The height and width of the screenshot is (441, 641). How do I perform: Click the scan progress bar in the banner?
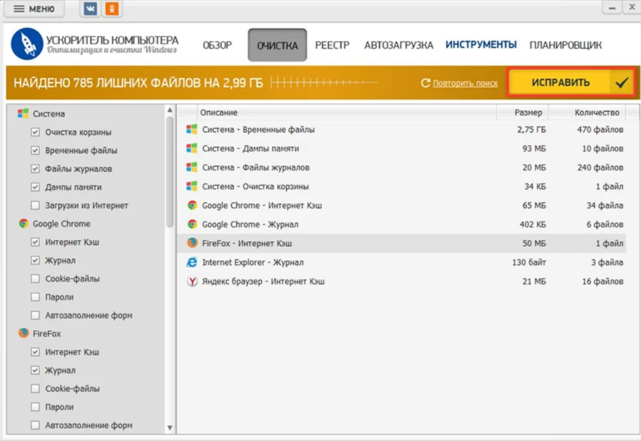point(324,83)
